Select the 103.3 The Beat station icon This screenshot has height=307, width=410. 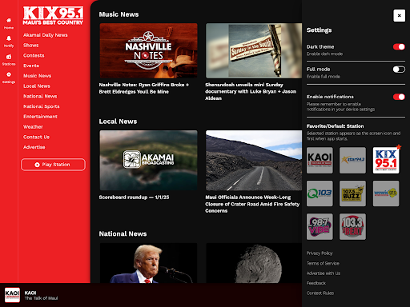click(352, 226)
